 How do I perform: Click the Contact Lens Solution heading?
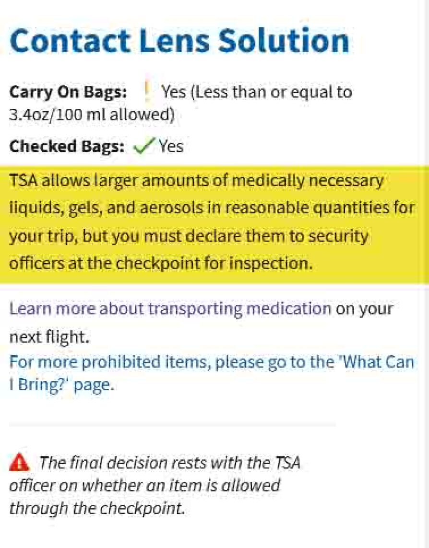click(x=179, y=41)
